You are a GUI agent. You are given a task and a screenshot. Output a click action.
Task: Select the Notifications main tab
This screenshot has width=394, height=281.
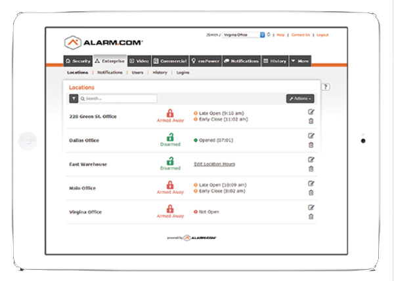(241, 61)
